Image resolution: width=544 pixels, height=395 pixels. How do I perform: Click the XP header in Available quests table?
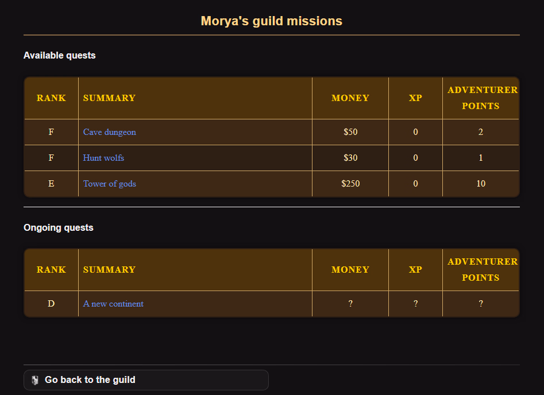(415, 98)
